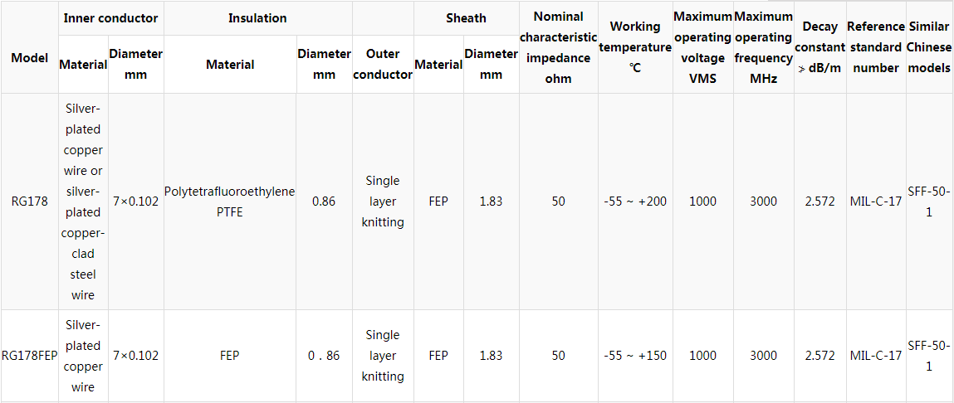The height and width of the screenshot is (403, 954).
Task: Select the Sheath group header
Action: 466,17
